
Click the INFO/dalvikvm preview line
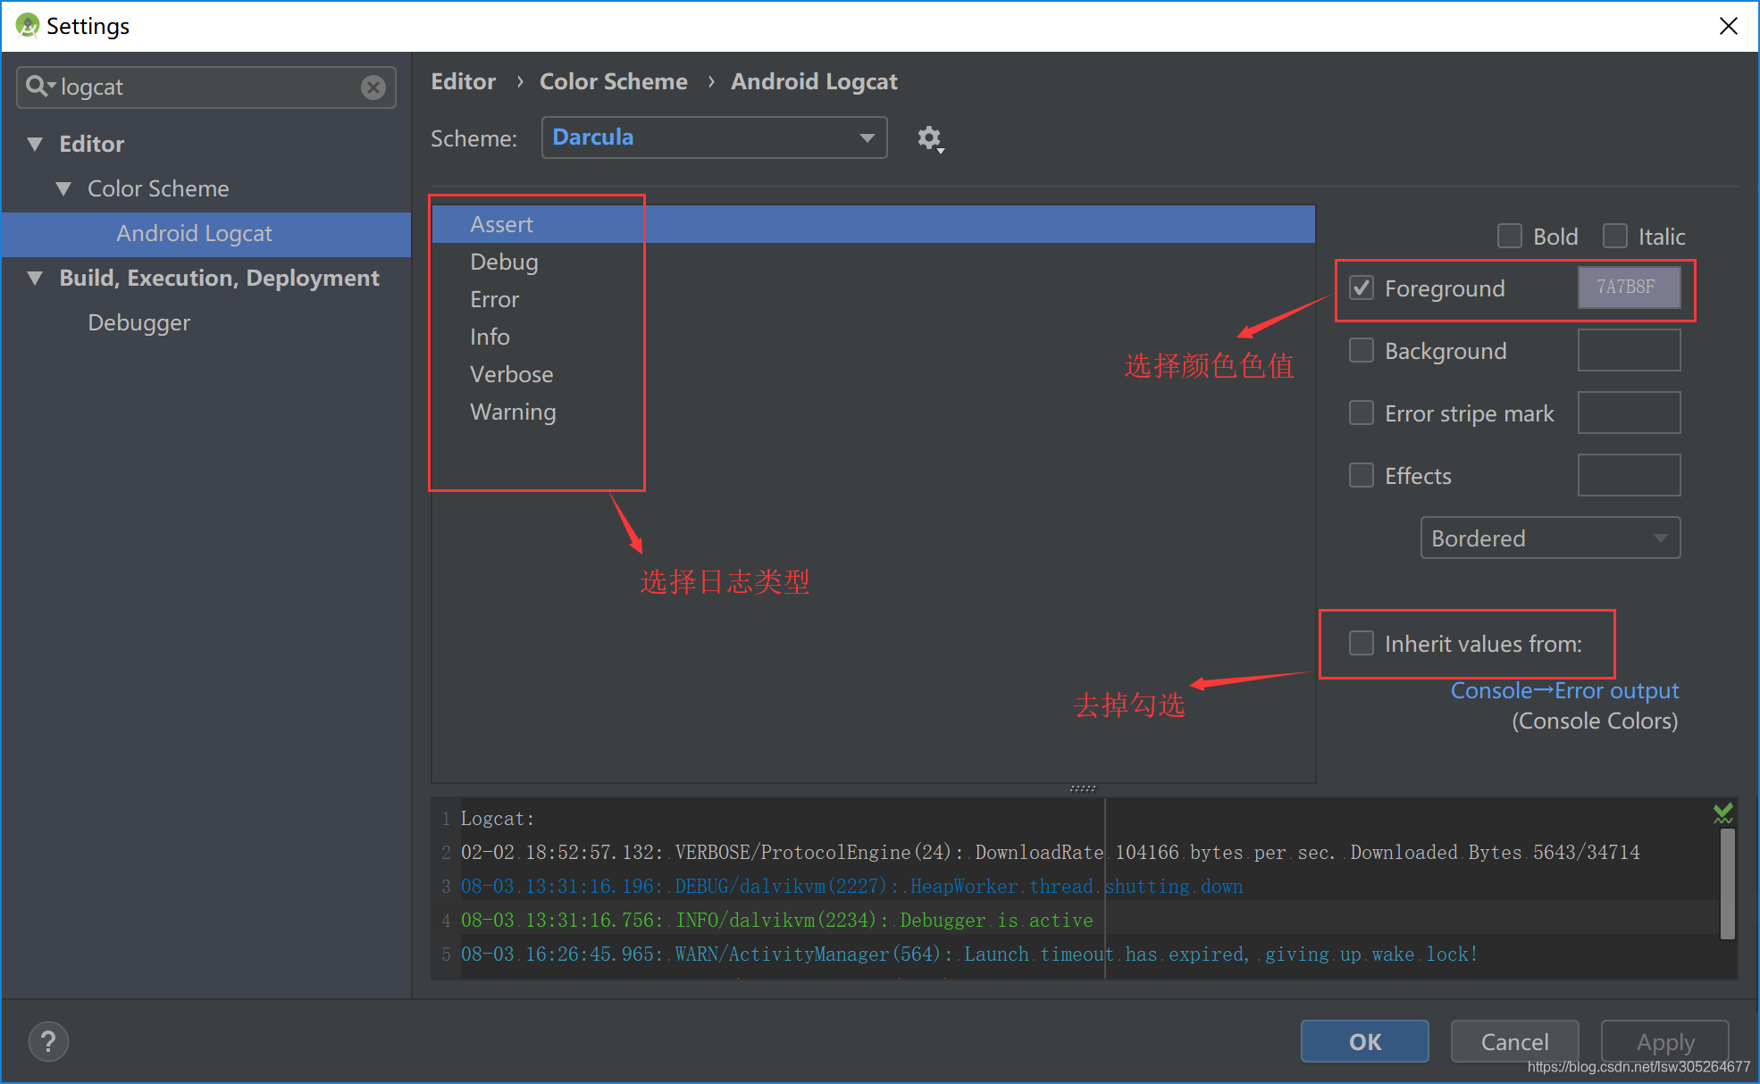tap(776, 920)
